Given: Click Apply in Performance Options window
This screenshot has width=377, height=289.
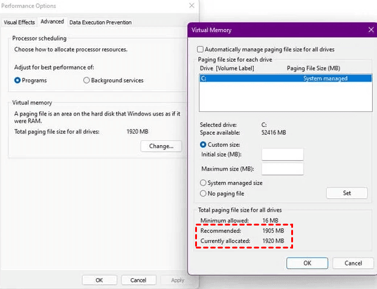Looking at the screenshot, I should tap(178, 280).
